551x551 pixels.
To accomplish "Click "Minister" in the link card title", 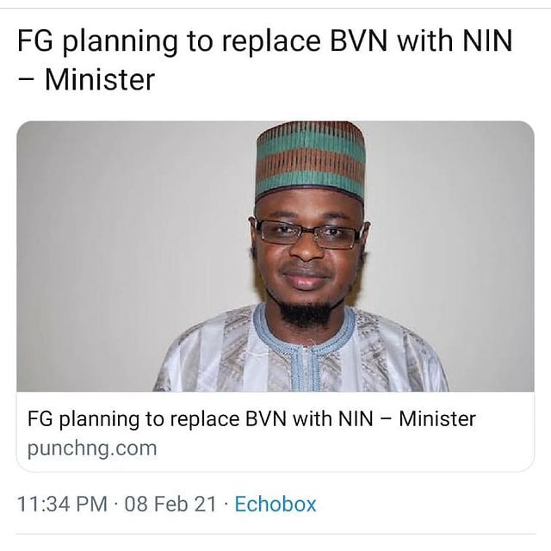I will [437, 419].
